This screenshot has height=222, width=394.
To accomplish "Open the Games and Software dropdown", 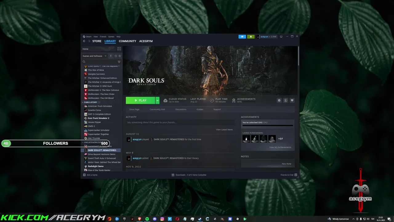I will coord(94,56).
